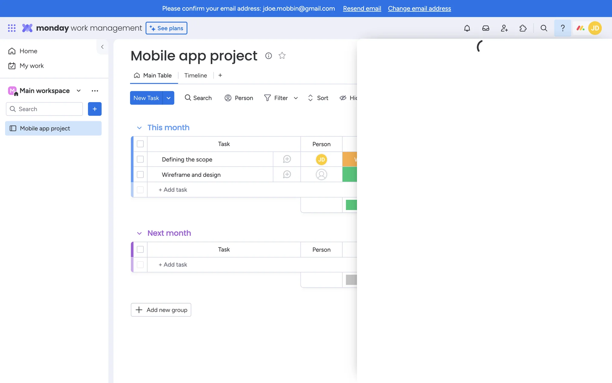Click the orange status cell for Defining the scope
The height and width of the screenshot is (383, 612).
350,159
